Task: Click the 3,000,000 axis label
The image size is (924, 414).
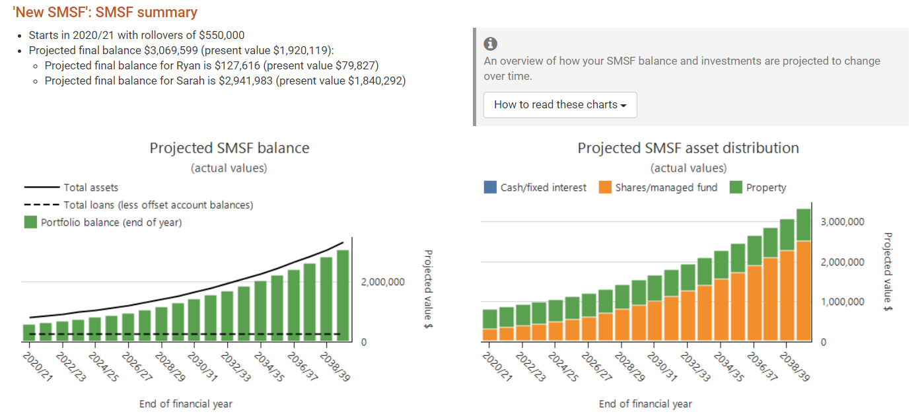Action: (842, 222)
